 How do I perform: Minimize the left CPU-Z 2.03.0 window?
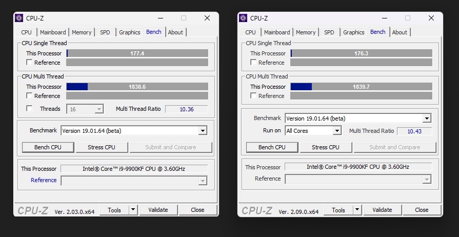click(x=161, y=18)
